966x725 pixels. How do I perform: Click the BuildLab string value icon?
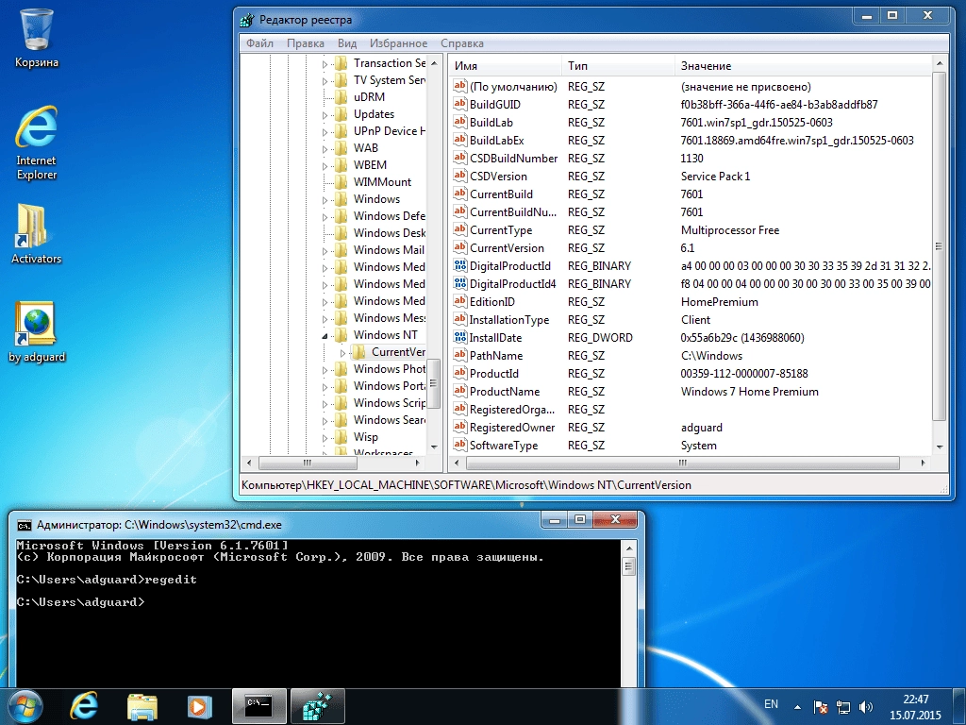[x=460, y=122]
